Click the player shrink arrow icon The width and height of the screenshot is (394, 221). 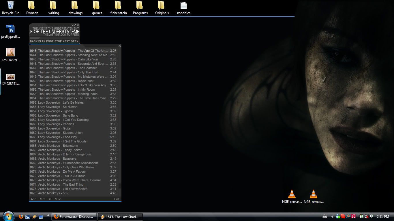(x=72, y=25)
